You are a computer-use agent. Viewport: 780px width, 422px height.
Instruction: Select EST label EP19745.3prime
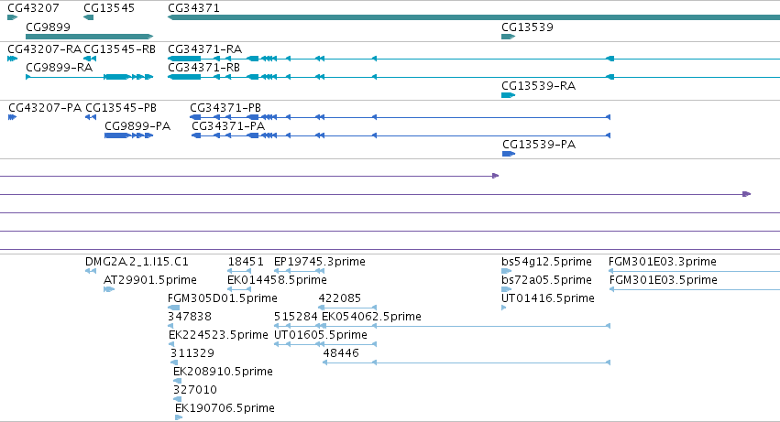[320, 262]
